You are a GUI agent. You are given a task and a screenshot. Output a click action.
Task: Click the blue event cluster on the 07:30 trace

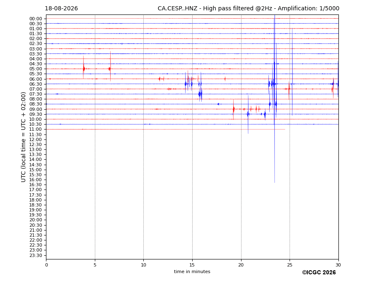coord(200,94)
